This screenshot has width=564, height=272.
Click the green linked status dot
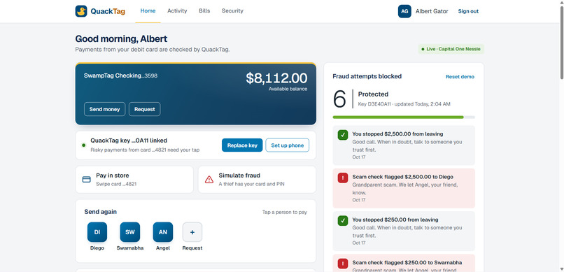[x=84, y=145]
